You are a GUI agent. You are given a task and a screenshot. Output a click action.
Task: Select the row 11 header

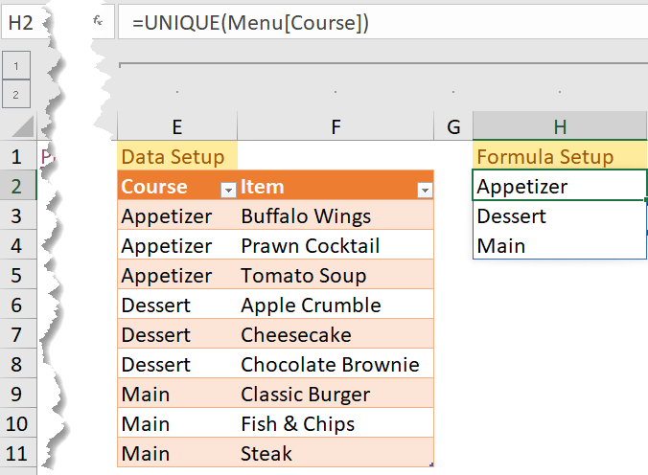16,453
